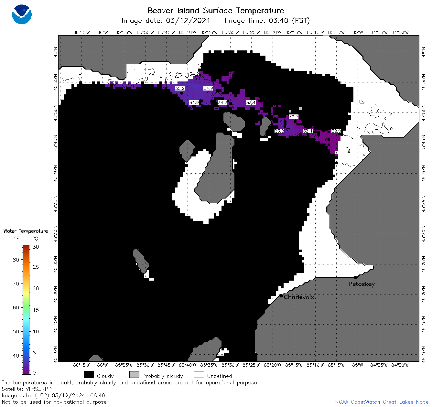Click the 30 tick on Celsius scale
Screen dimensions: 432x407
click(x=36, y=247)
